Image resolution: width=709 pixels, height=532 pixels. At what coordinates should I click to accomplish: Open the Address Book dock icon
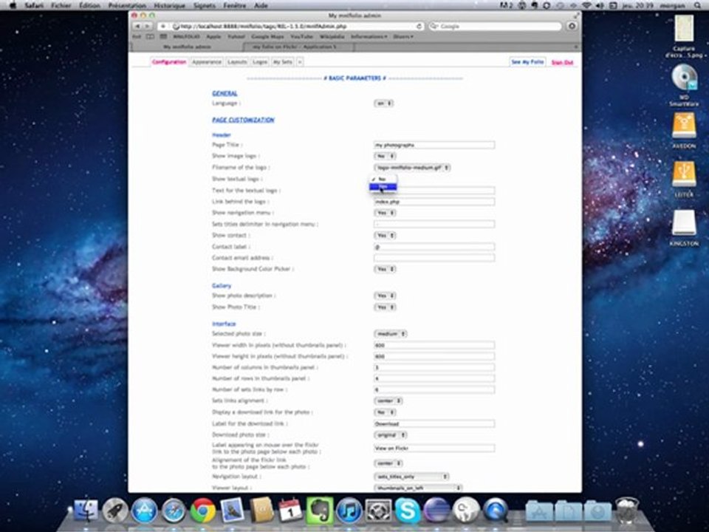[261, 511]
